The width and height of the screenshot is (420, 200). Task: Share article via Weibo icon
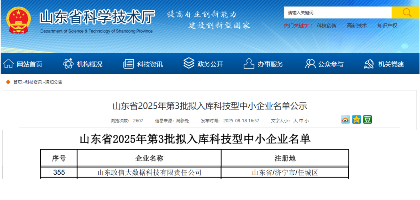click(x=345, y=120)
